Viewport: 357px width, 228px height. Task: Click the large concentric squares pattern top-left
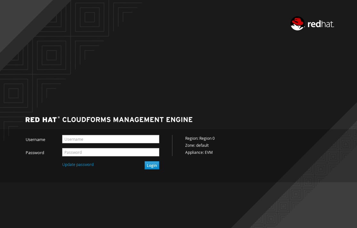pos(51,55)
